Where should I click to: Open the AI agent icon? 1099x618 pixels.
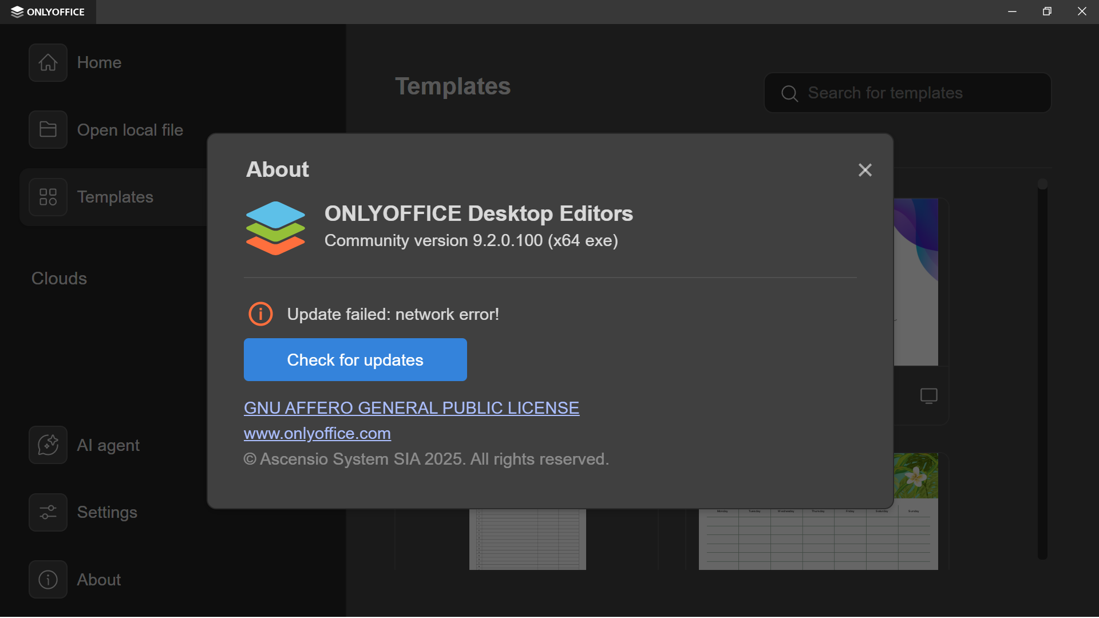pos(48,445)
